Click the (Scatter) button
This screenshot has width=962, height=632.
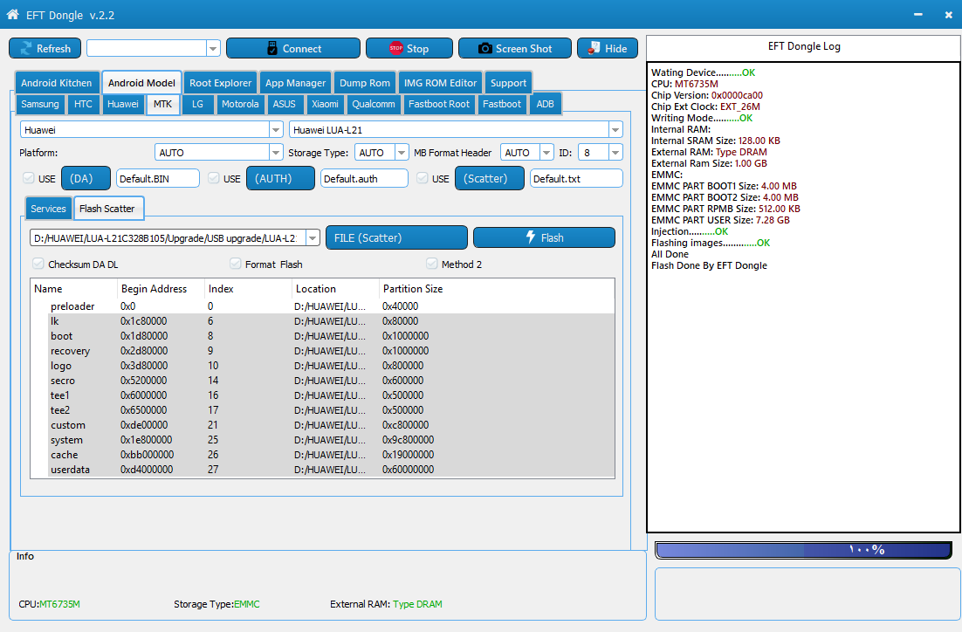click(x=490, y=179)
